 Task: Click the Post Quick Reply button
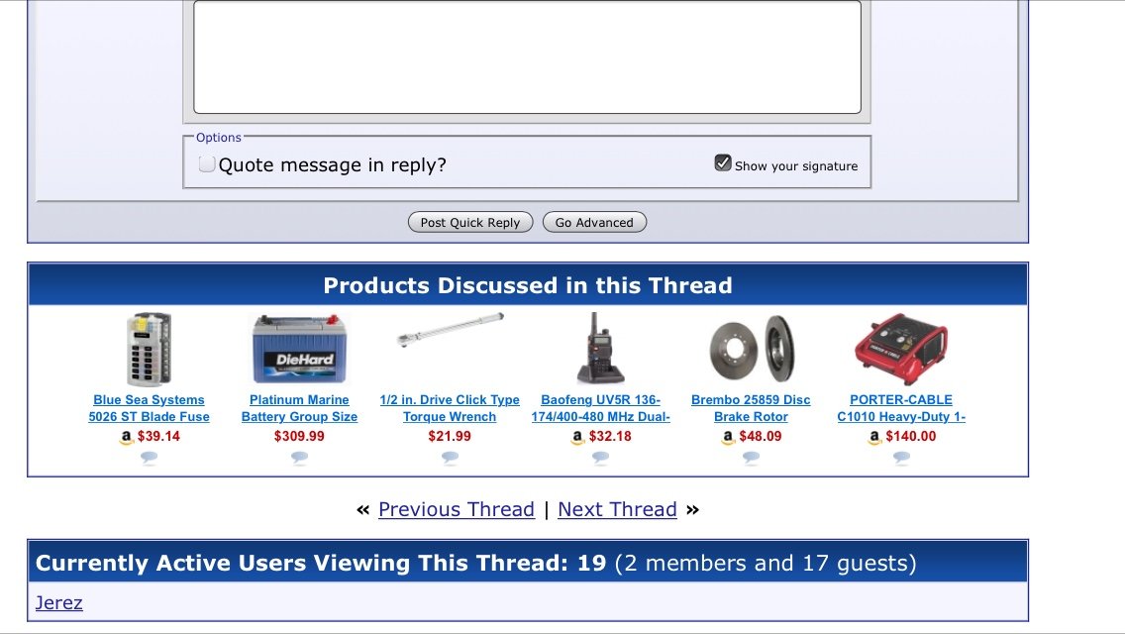(x=470, y=223)
